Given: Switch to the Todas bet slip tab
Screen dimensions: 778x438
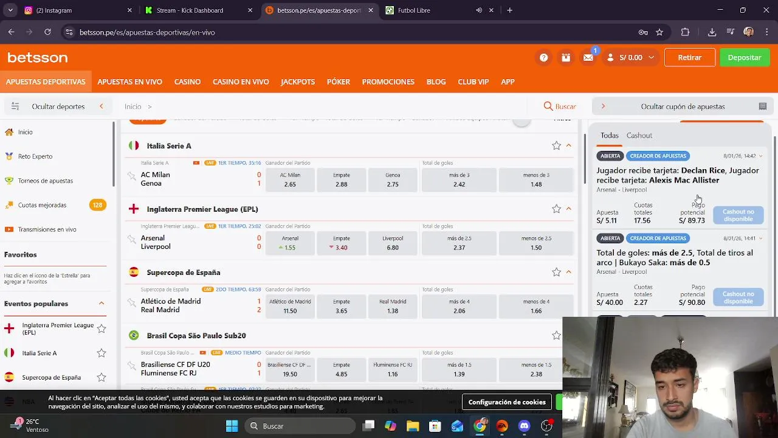Looking at the screenshot, I should (609, 136).
